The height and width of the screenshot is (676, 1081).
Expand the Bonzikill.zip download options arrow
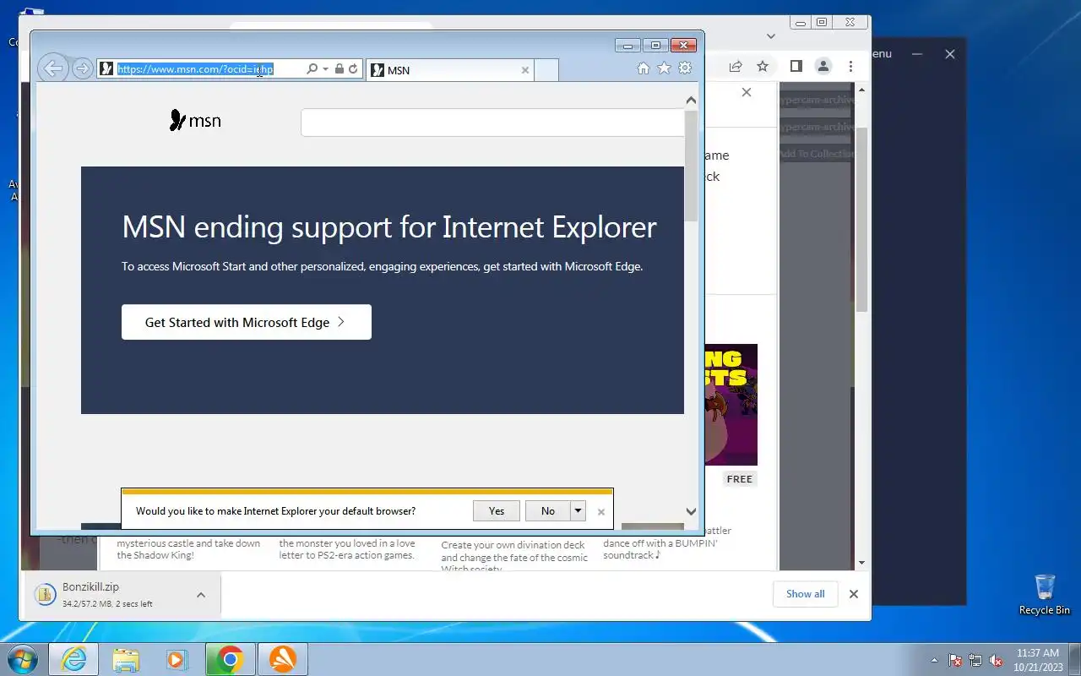(x=201, y=595)
